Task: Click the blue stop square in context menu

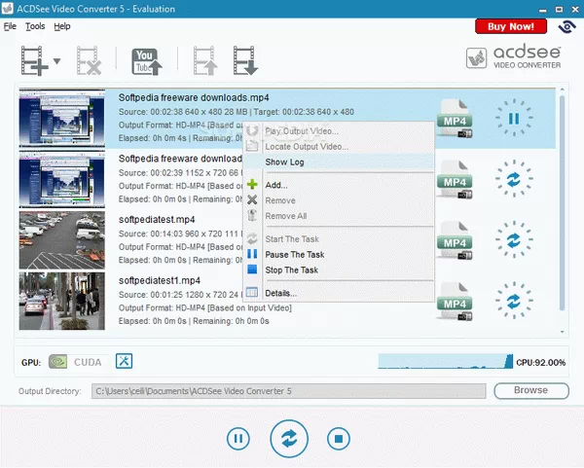Action: [x=252, y=270]
